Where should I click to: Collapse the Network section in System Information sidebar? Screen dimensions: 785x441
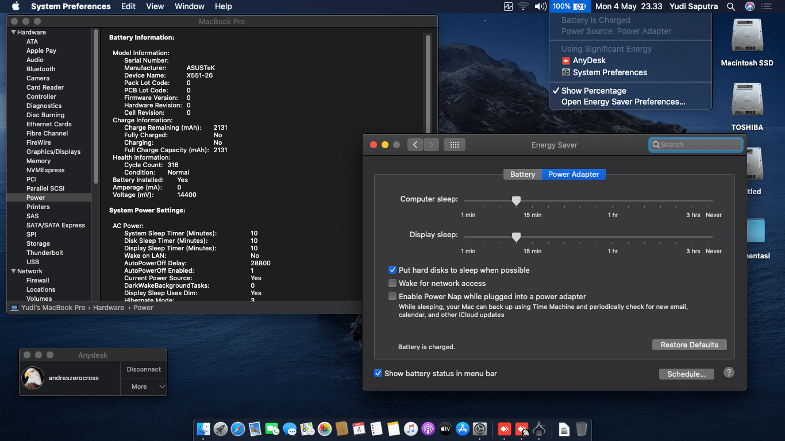(x=14, y=271)
